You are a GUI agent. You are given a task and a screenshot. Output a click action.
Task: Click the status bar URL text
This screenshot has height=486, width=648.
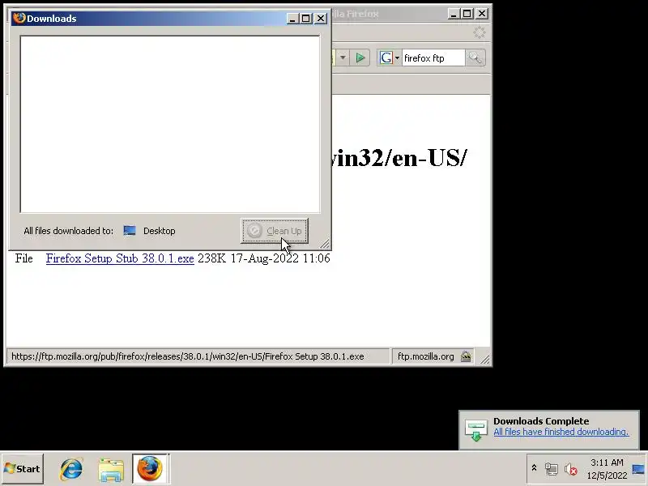[x=188, y=356]
